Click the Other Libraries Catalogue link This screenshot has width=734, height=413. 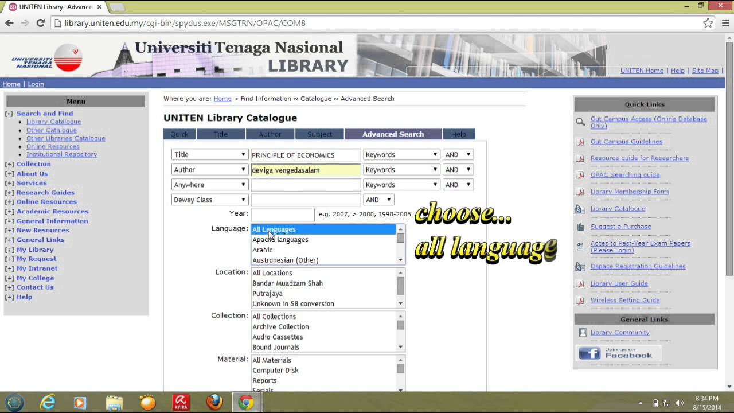(x=65, y=138)
